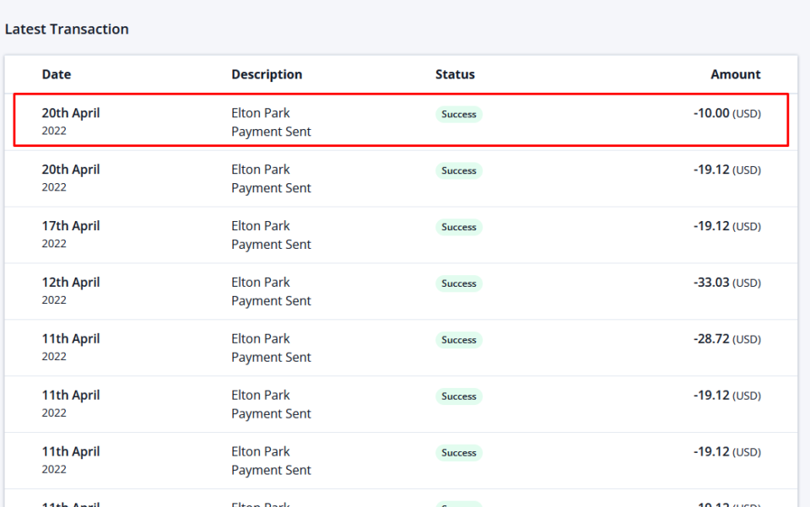
Task: Select the -28.72 (USD) amount
Action: click(726, 339)
